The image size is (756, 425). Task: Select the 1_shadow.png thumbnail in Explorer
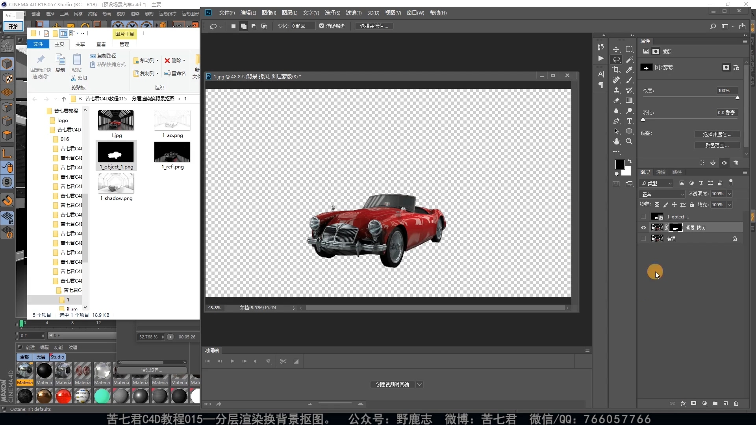click(x=116, y=183)
